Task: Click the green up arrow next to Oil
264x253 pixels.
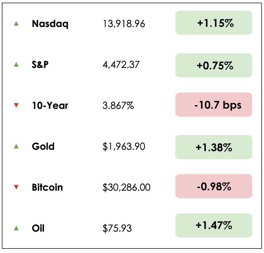Action: point(16,228)
